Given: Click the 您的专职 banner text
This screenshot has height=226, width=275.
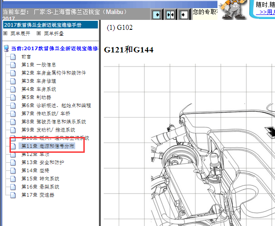Looking at the screenshot, I should point(205,12).
